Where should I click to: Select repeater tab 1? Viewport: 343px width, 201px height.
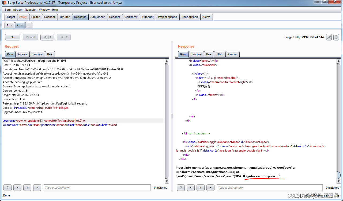tap(7, 25)
